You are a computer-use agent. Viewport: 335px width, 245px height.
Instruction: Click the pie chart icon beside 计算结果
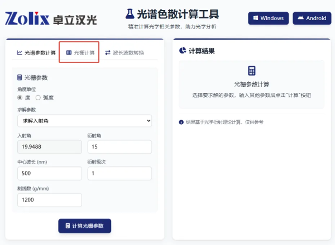(183, 51)
